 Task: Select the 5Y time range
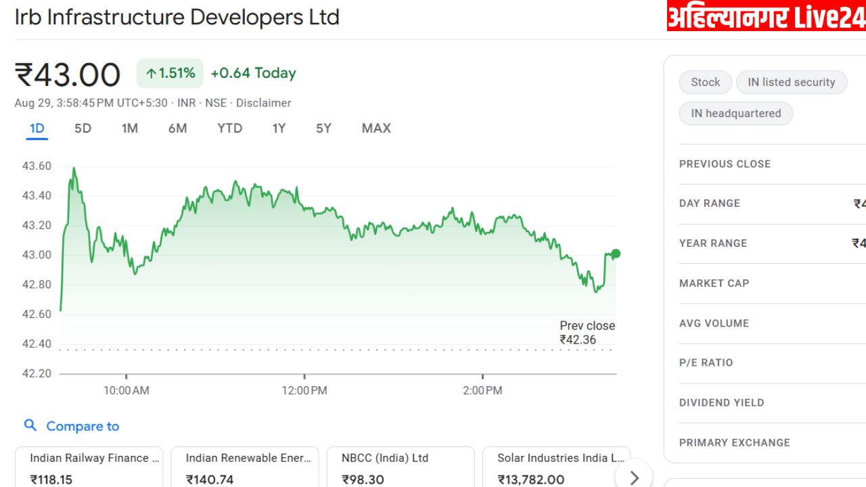[323, 129]
